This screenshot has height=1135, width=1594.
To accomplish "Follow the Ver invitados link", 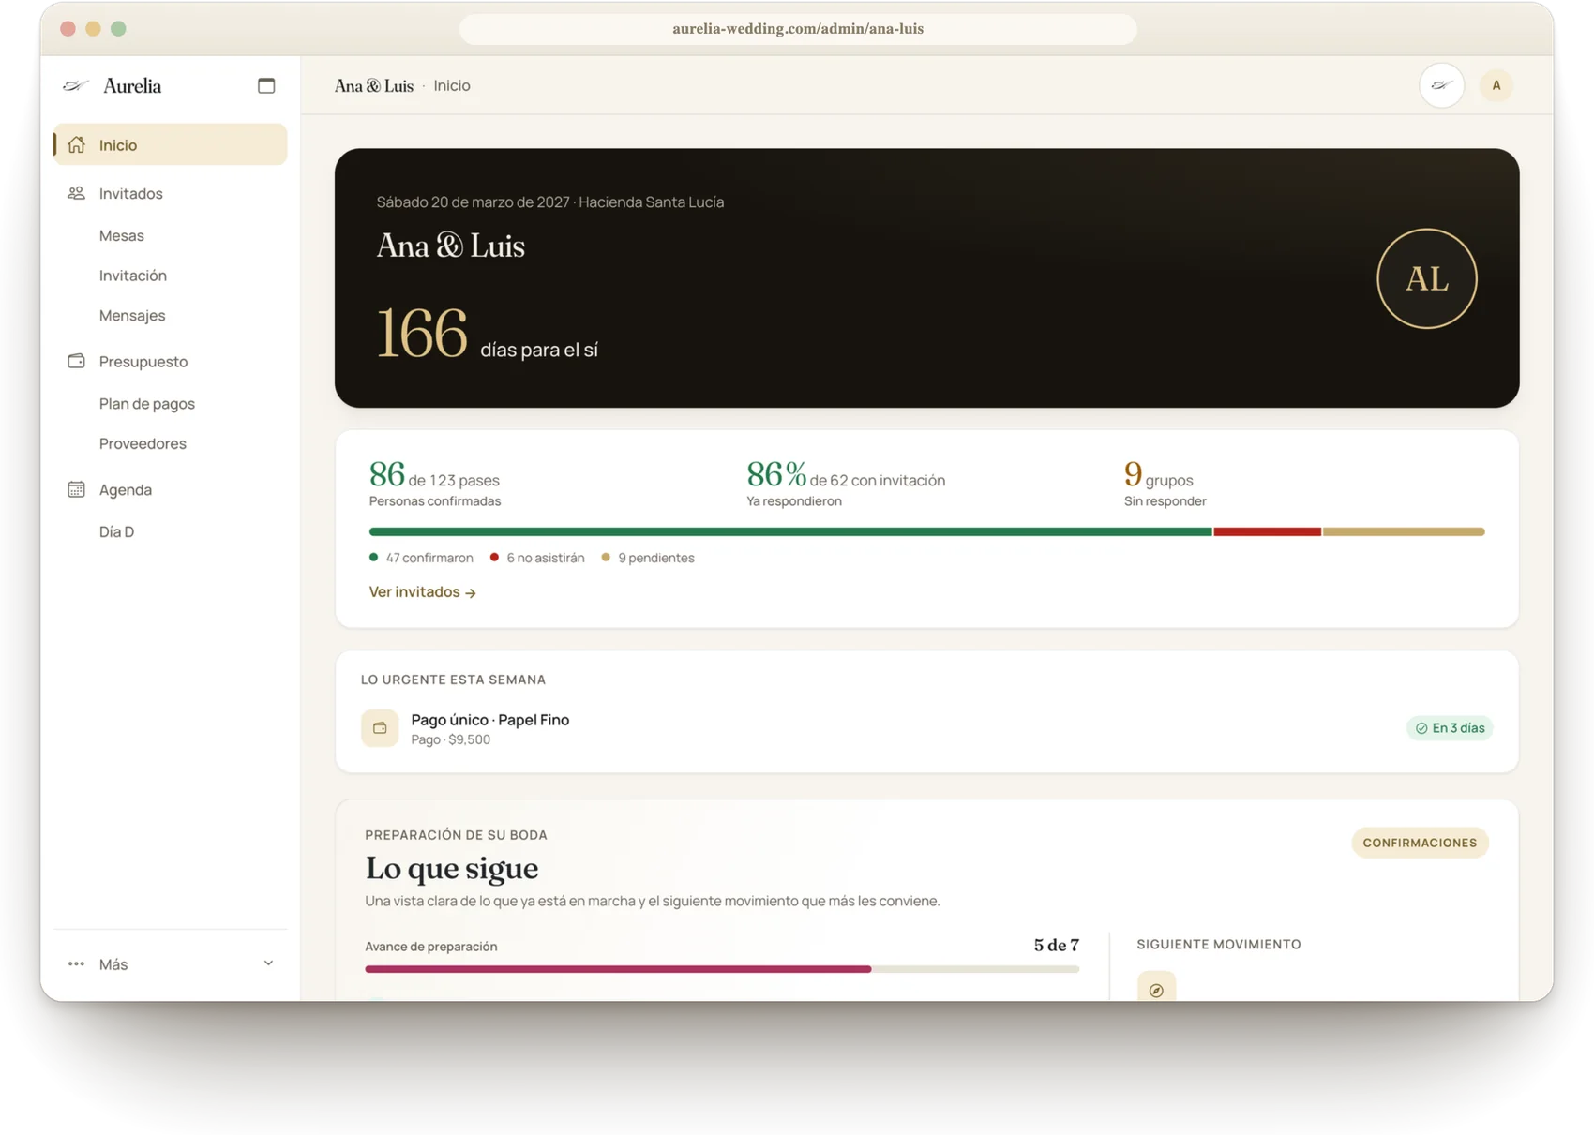I will tap(423, 592).
